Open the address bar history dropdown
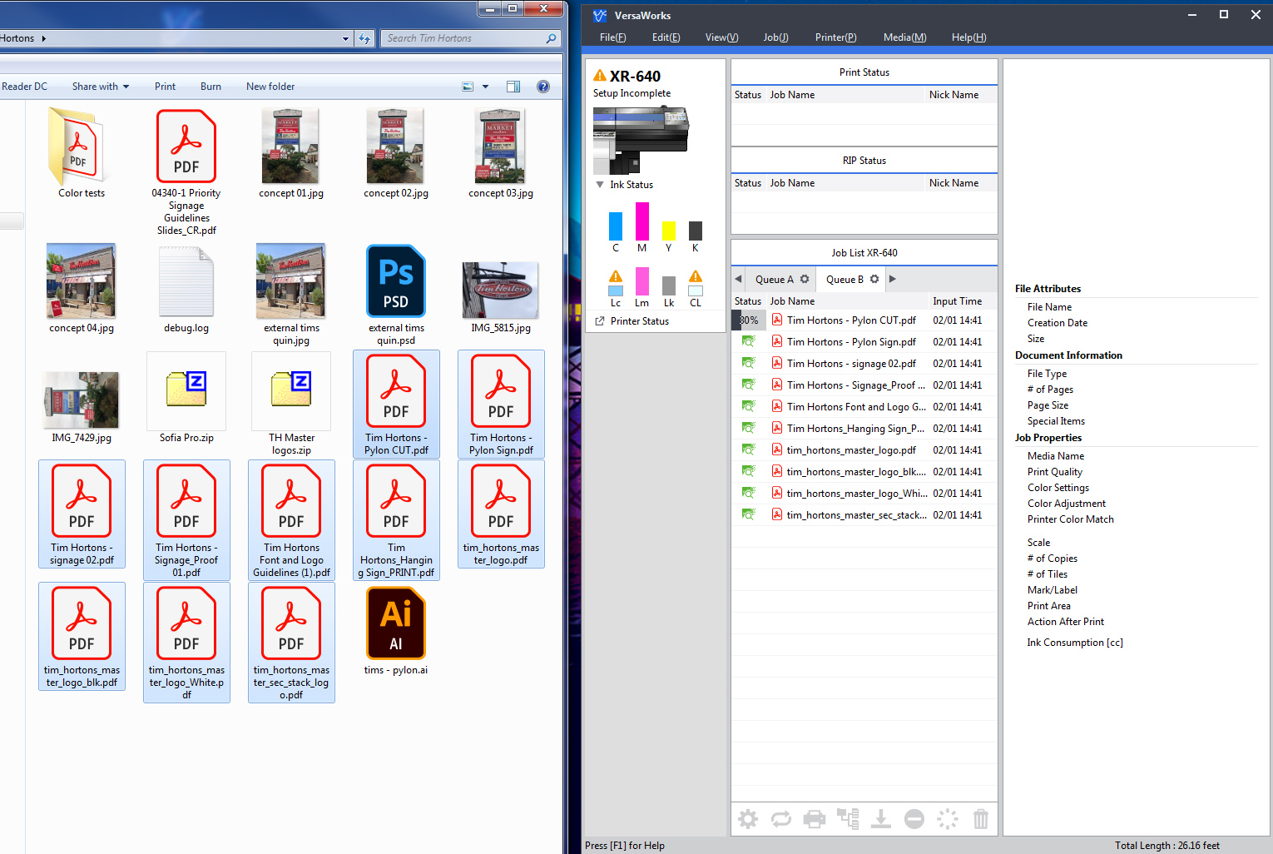This screenshot has height=854, width=1273. (345, 38)
